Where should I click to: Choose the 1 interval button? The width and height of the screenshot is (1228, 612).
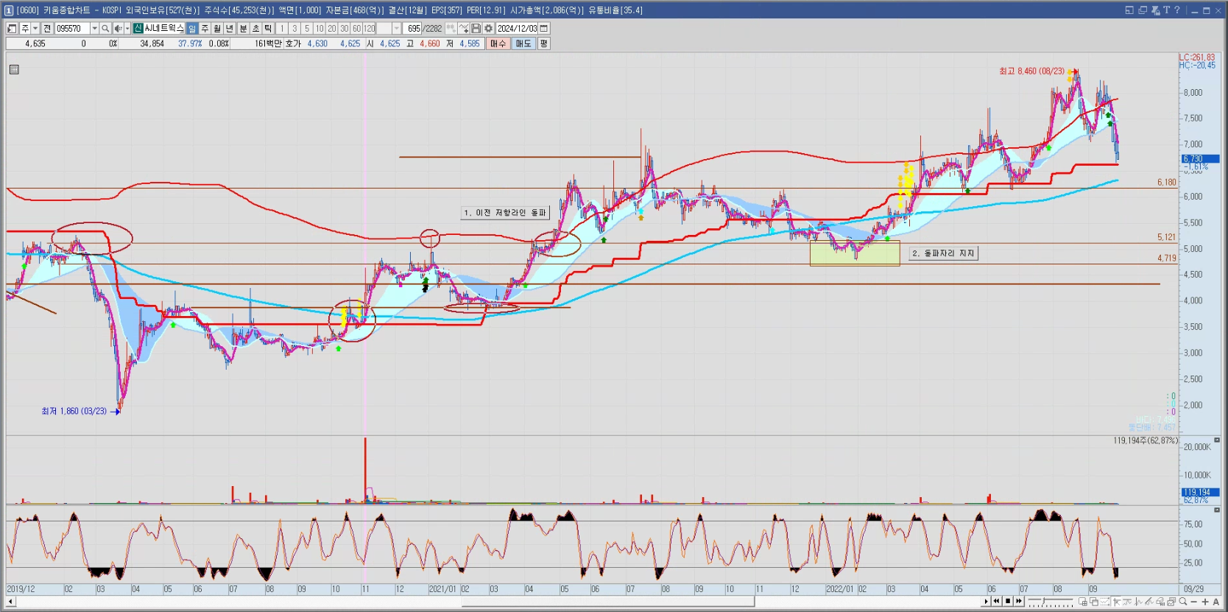(282, 28)
